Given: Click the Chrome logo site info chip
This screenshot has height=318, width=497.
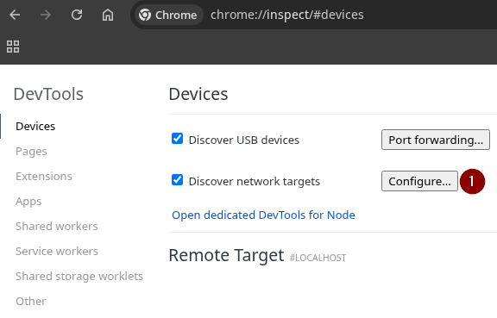Looking at the screenshot, I should tap(168, 15).
